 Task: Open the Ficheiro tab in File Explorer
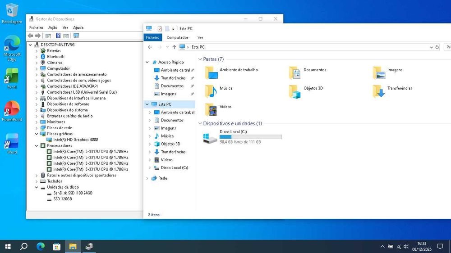click(x=152, y=38)
